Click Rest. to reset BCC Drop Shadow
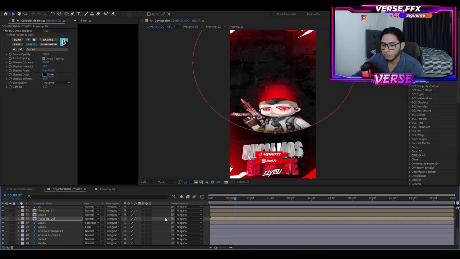460x259 pixels. [45, 31]
